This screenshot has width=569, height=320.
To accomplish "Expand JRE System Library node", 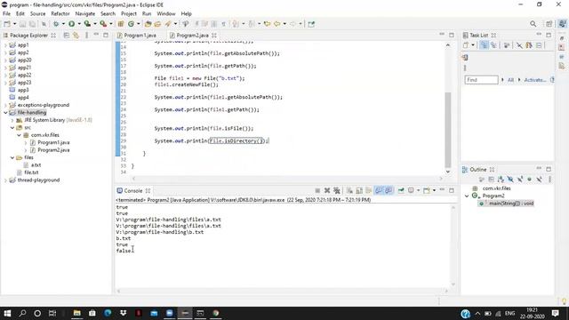I will (12, 120).
